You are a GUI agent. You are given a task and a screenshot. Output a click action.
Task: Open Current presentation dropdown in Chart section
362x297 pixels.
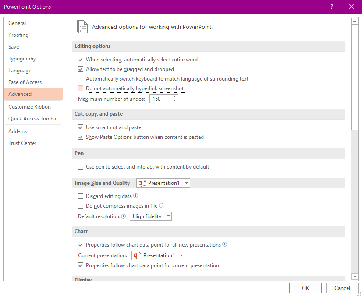click(x=158, y=255)
